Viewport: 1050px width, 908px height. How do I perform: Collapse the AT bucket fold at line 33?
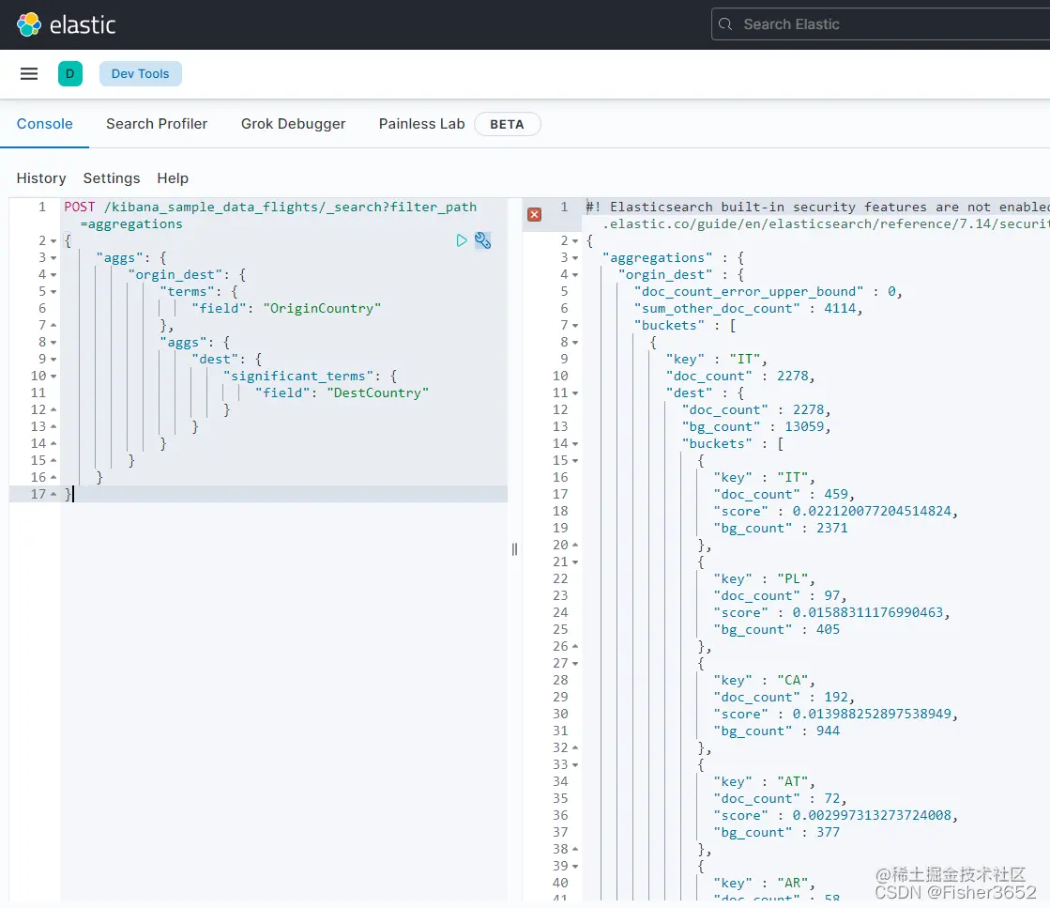pos(575,764)
